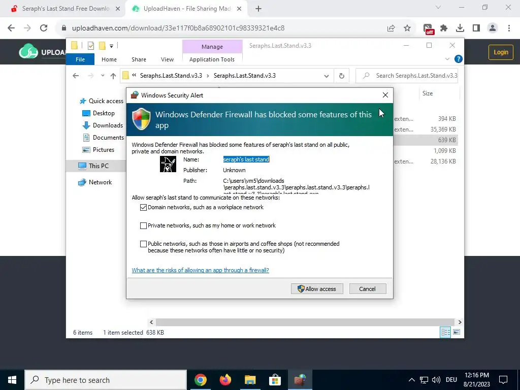Reload the UploadHaven page

click(x=44, y=28)
